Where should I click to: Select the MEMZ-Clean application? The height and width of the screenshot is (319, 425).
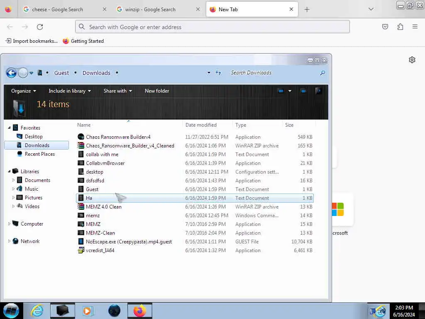pos(100,233)
